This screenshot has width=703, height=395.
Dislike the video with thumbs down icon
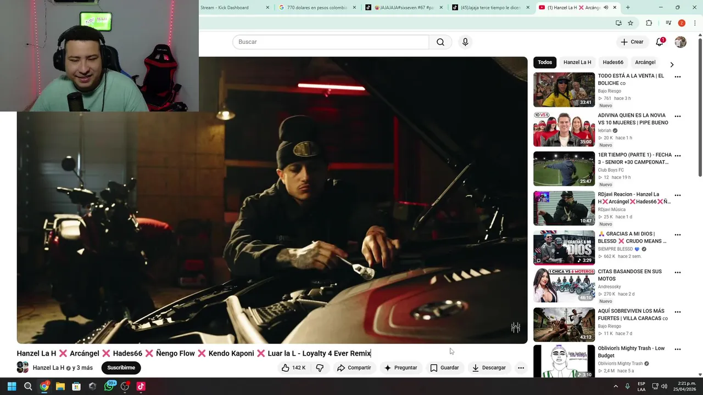click(320, 368)
